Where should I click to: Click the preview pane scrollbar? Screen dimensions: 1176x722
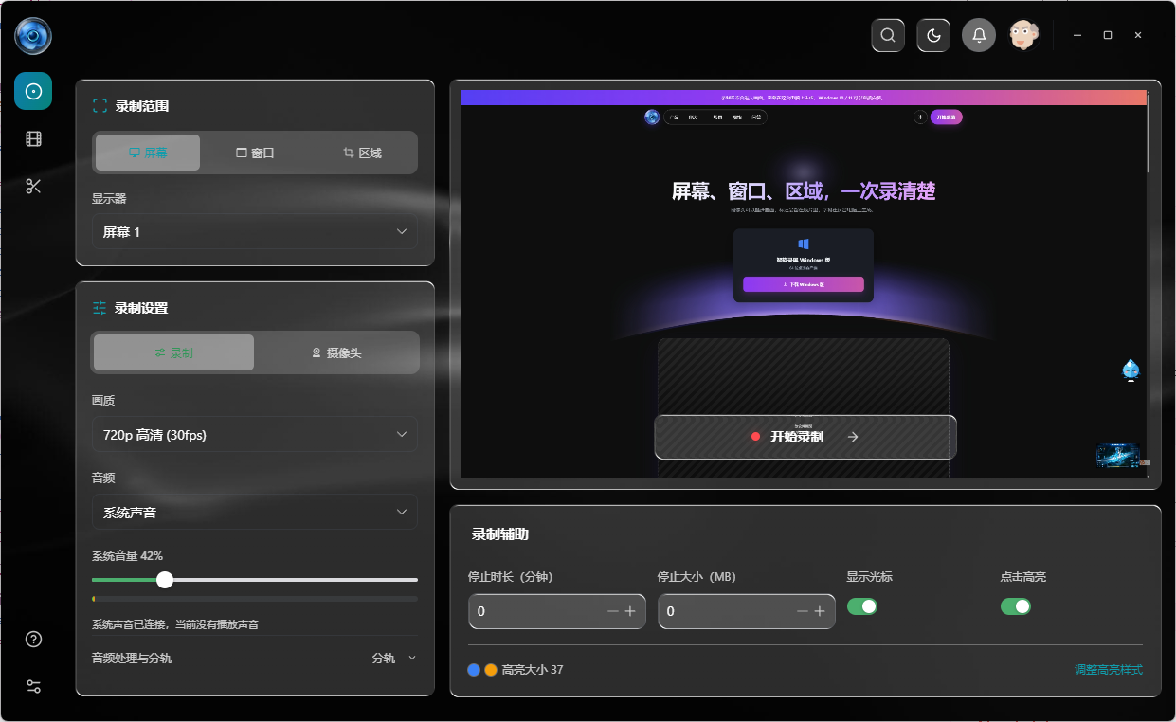coord(1149,133)
